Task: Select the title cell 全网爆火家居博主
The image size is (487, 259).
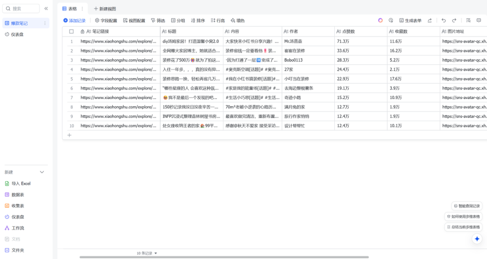Action: tap(192, 50)
